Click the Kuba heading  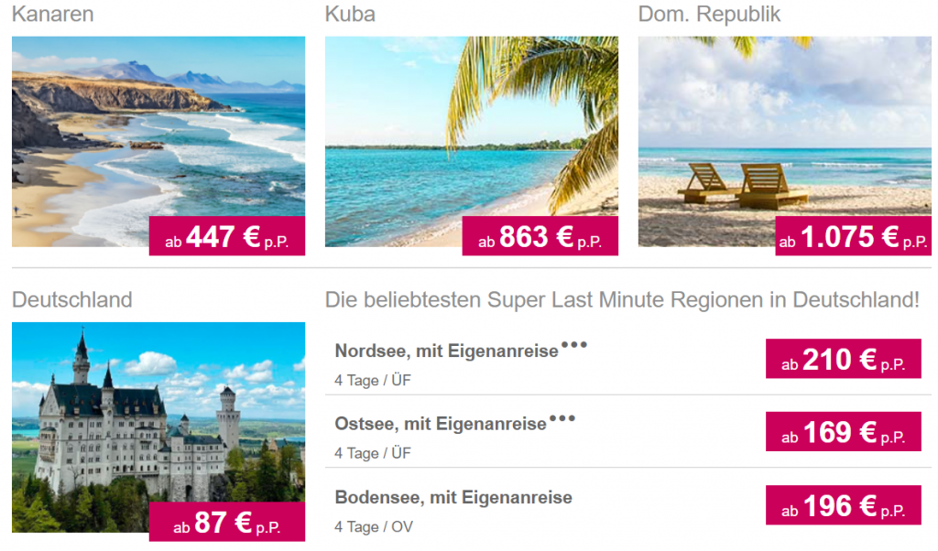click(350, 14)
